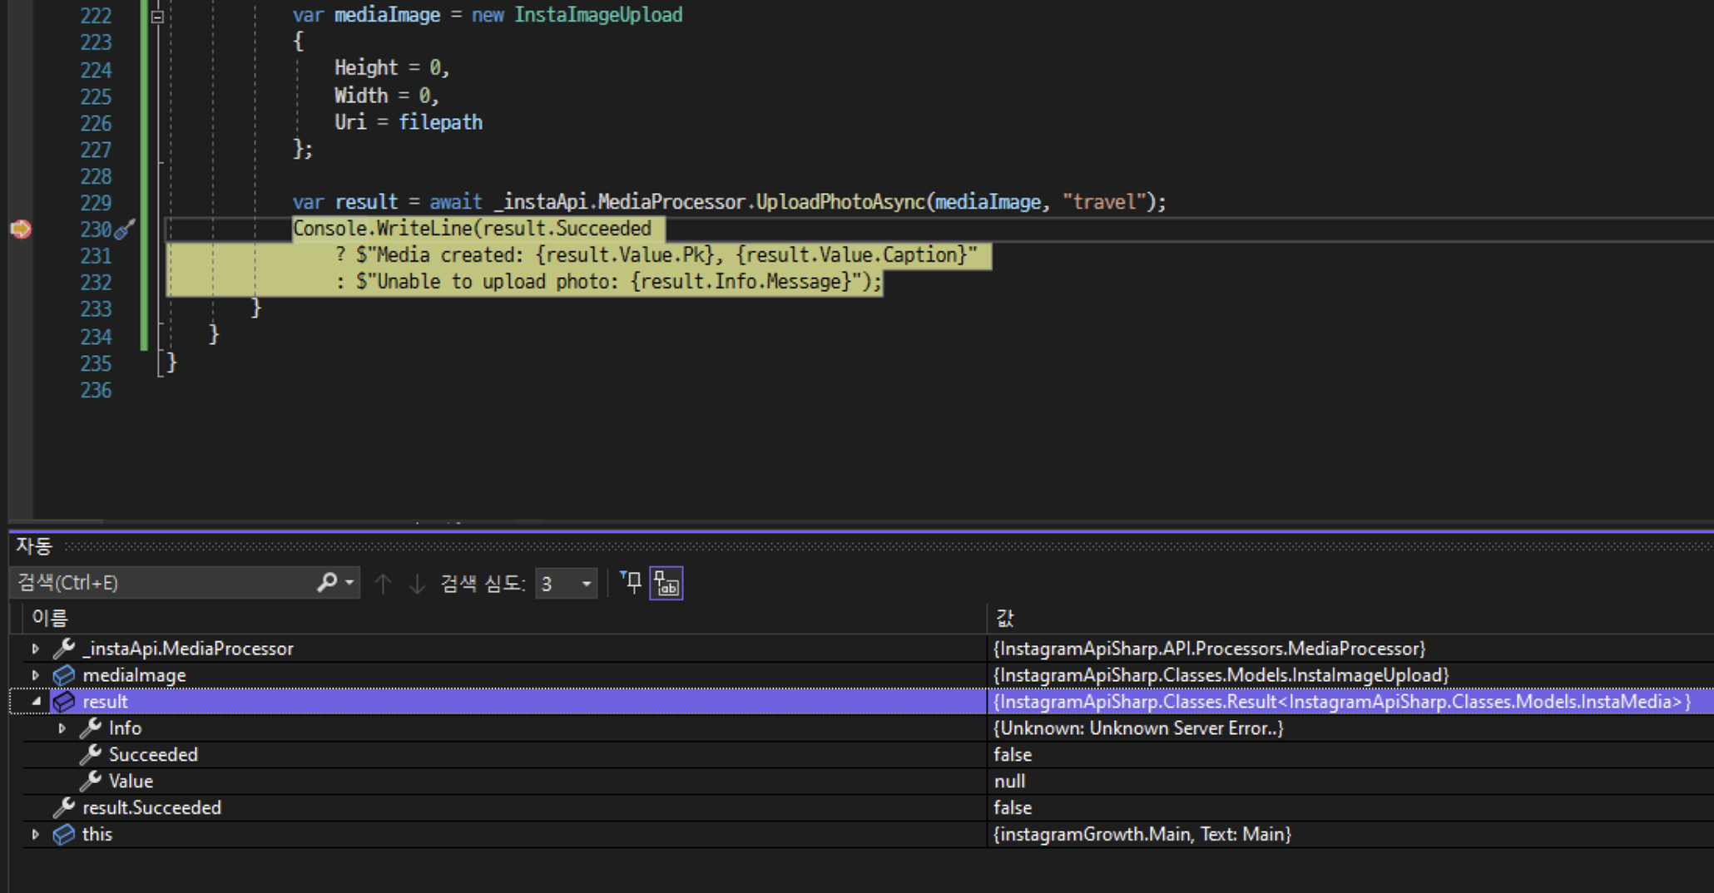Collapse the code block at line 222

tap(157, 16)
